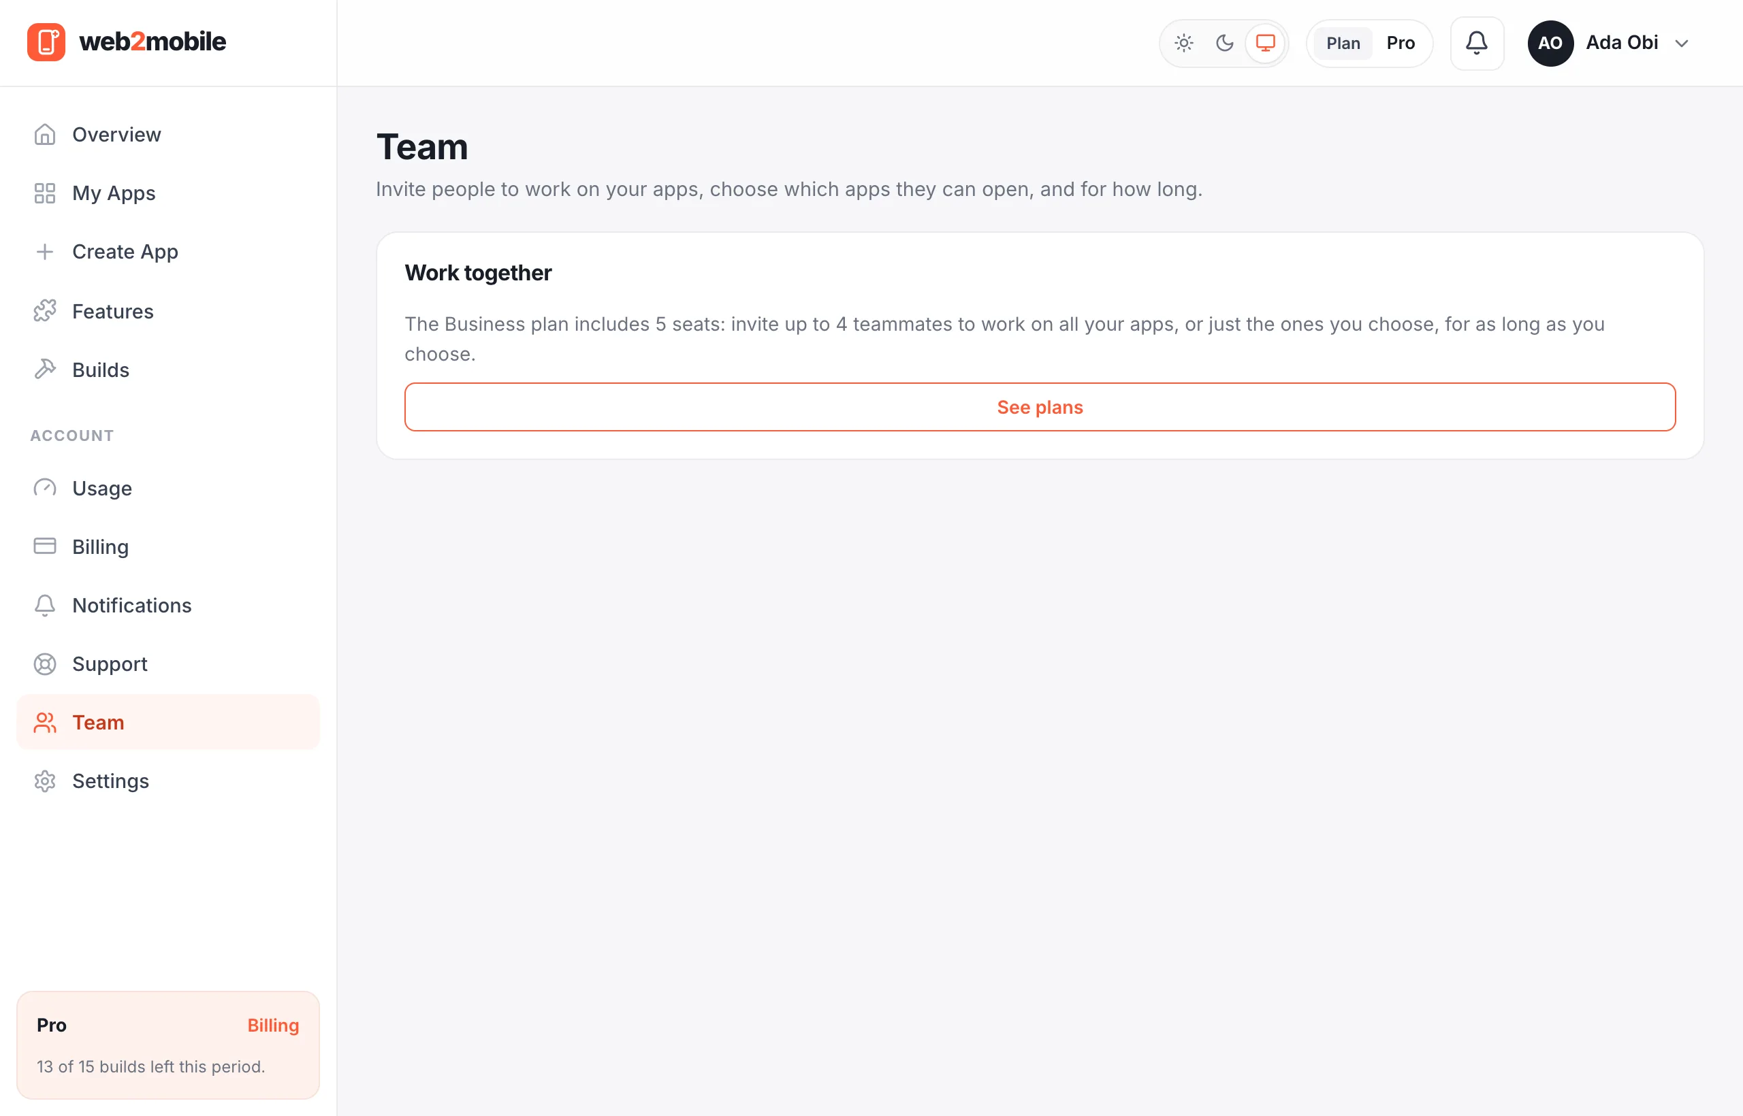Click the Usage gauge icon
Screen dimensions: 1743x1116
(45, 488)
